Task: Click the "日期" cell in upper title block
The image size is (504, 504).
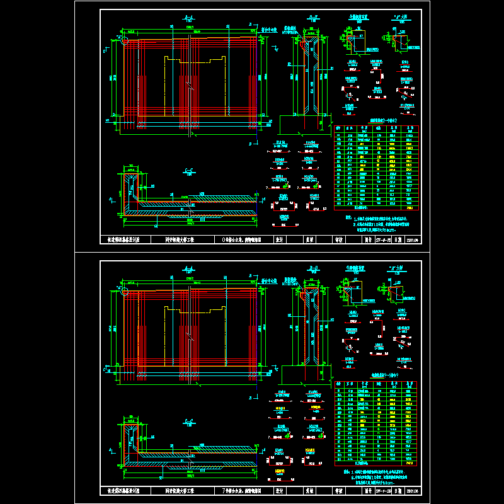Action: [x=398, y=240]
